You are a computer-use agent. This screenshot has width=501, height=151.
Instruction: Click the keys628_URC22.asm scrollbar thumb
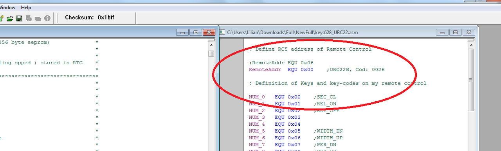pos(471,80)
